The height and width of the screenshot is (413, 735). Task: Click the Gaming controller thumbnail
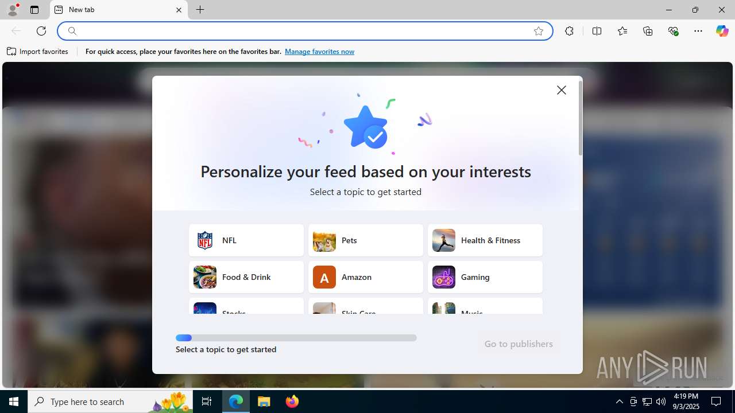click(x=444, y=277)
